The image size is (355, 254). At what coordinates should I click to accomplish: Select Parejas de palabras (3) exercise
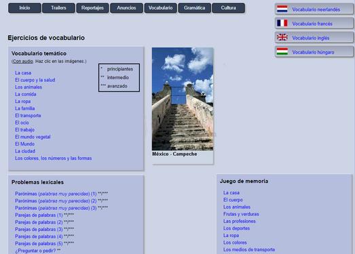pyautogui.click(x=39, y=229)
